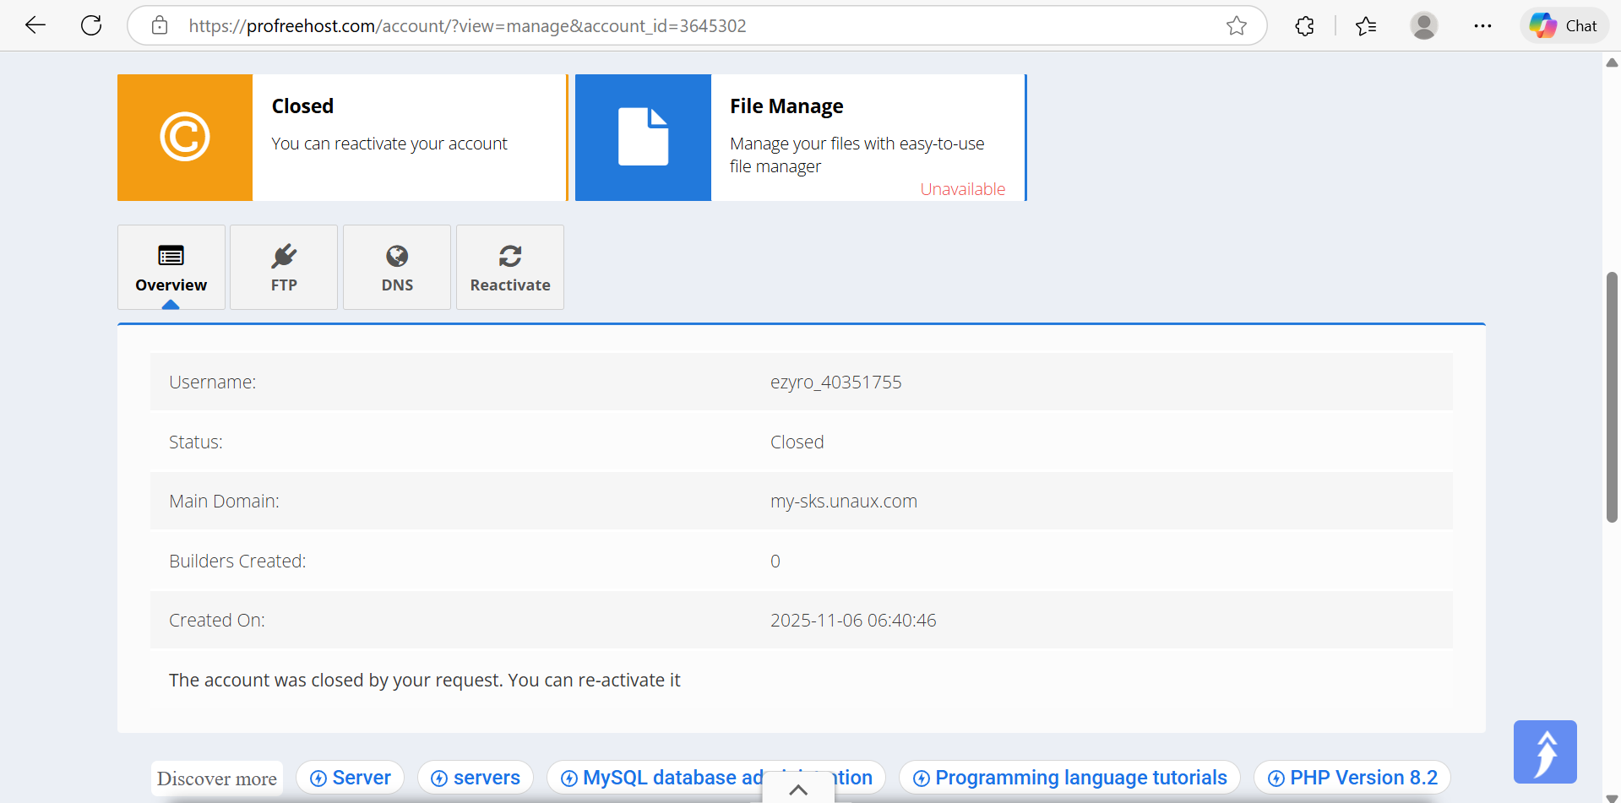Click the blue scroll-to-top button

tap(1545, 751)
